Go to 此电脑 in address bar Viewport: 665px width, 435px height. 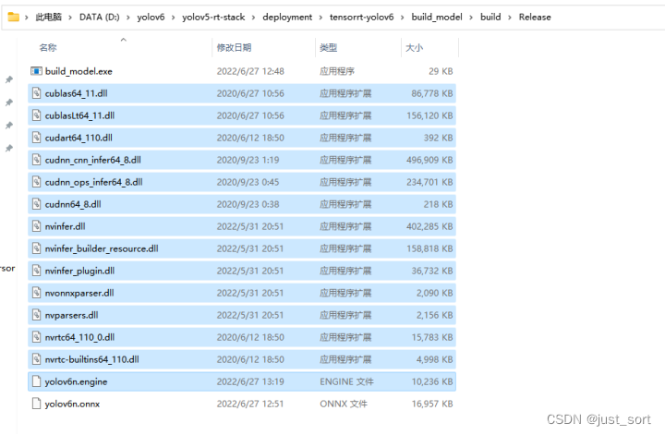pos(48,17)
